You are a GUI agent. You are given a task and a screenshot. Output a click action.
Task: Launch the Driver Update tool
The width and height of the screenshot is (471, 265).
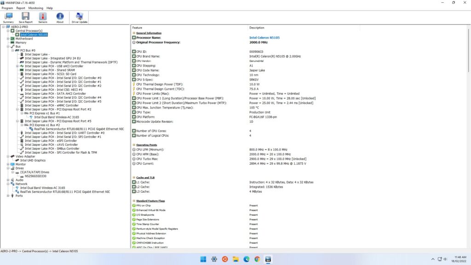(x=80, y=17)
